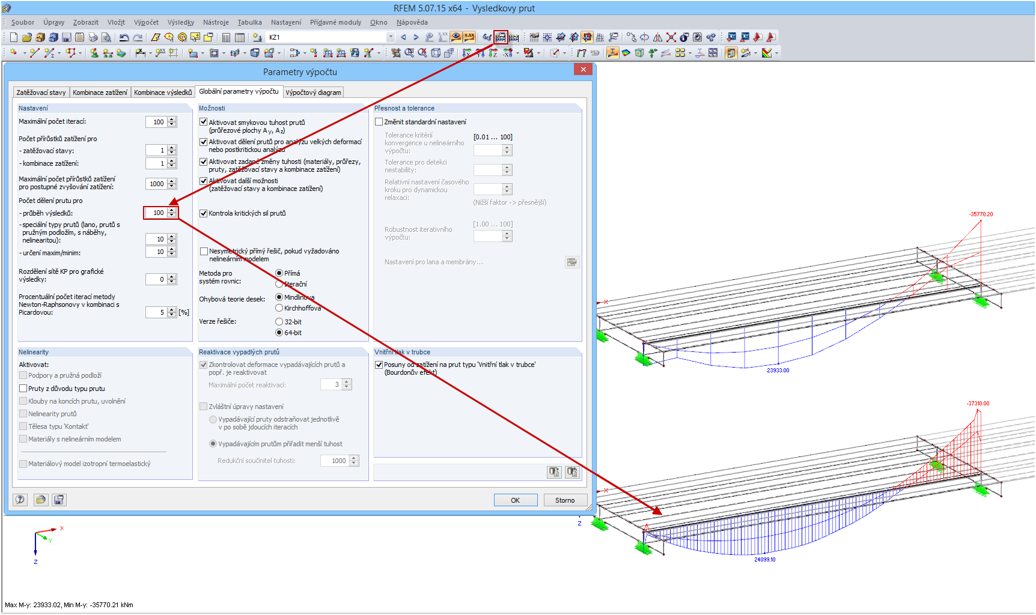The height and width of the screenshot is (615, 1036).
Task: Toggle 'Aktivovat smykovou tuhost prutů' checkbox
Action: [x=204, y=122]
